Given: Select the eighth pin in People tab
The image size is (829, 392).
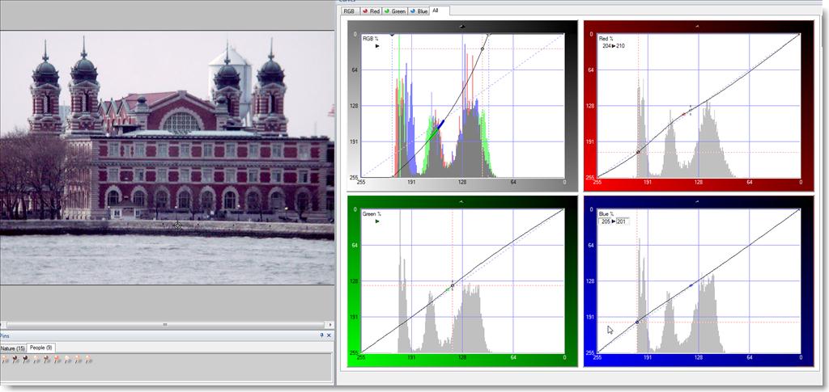Looking at the screenshot, I should (x=79, y=360).
